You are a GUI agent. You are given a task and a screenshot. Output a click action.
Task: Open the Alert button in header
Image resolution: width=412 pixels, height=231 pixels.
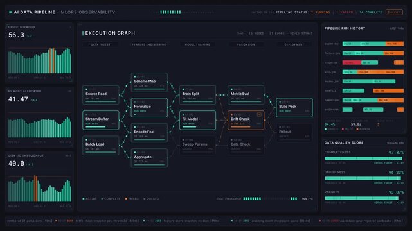click(394, 12)
